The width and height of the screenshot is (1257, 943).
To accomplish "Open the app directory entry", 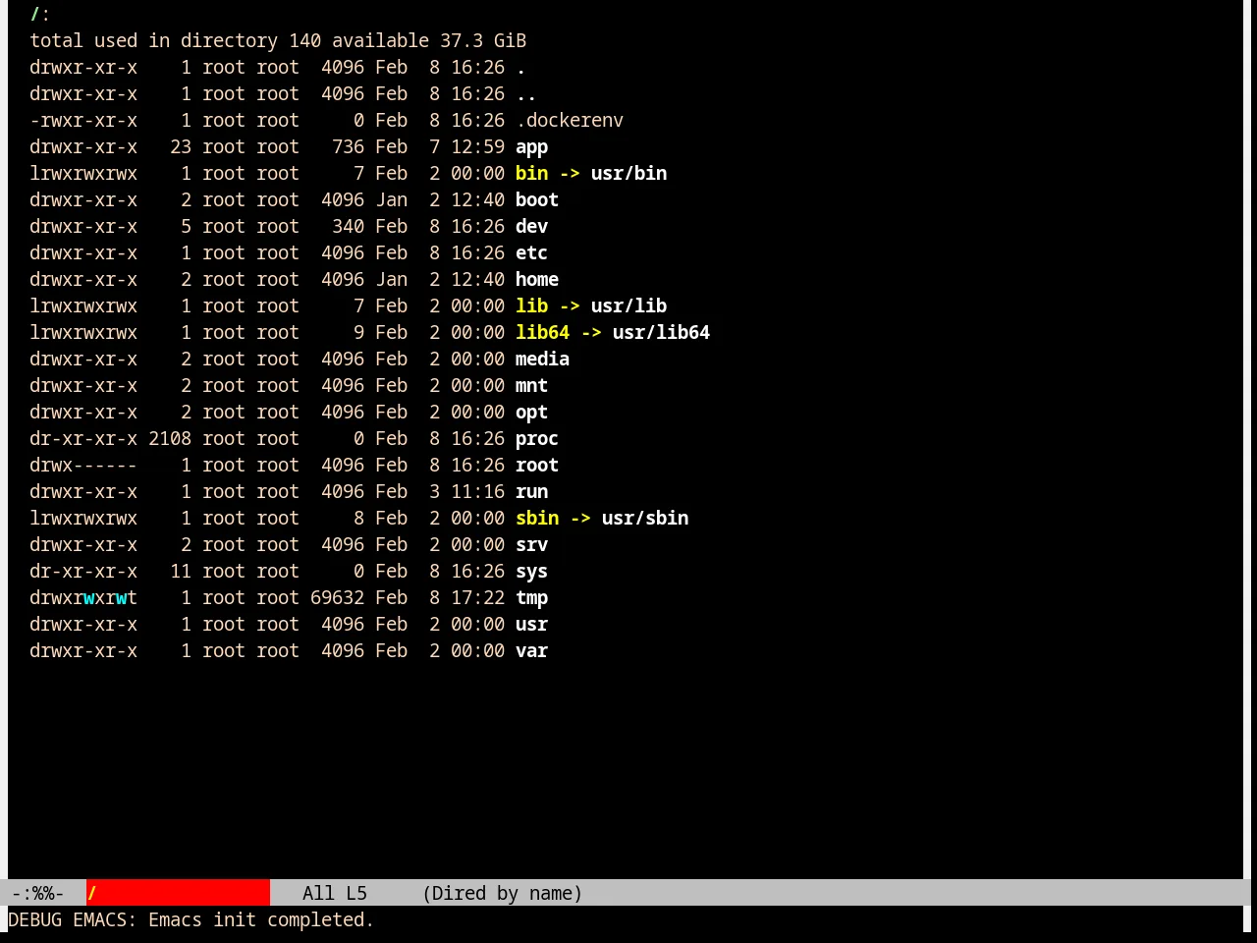I will pos(531,147).
